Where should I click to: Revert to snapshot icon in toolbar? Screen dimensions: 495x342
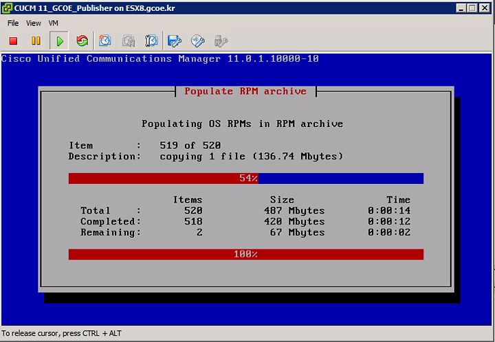pyautogui.click(x=129, y=41)
